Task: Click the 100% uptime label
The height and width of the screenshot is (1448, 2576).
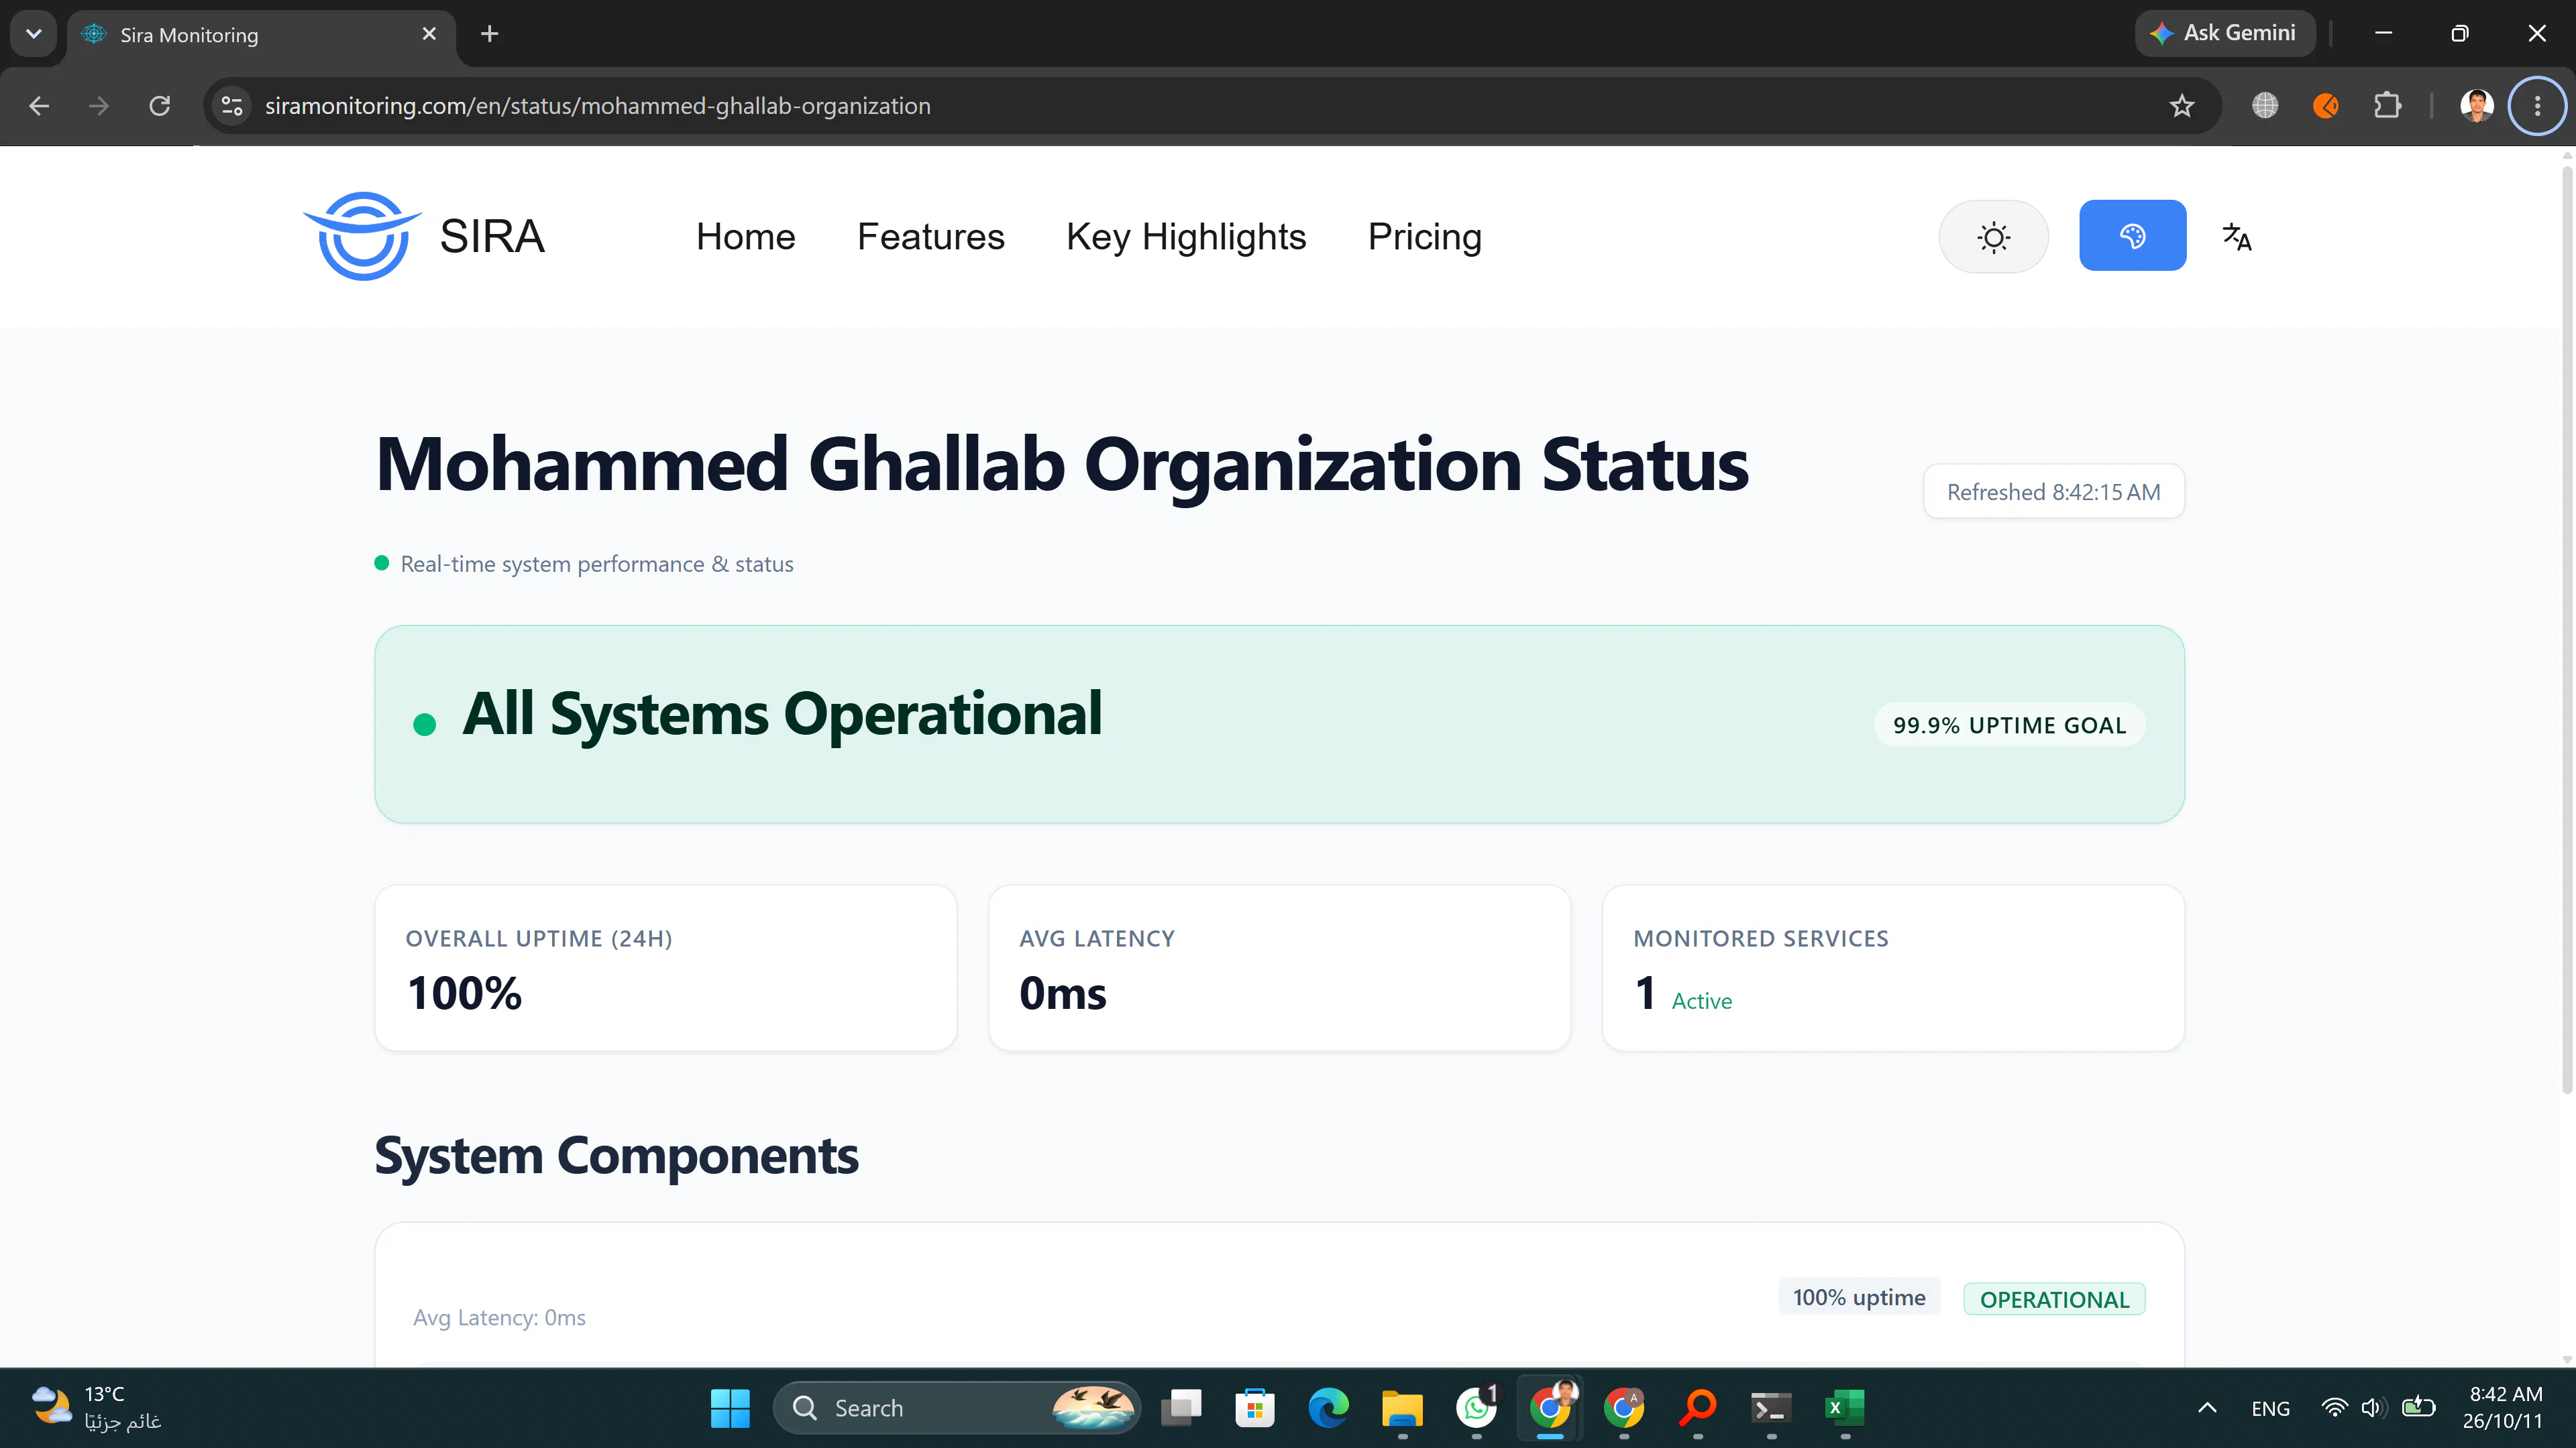Action: tap(1859, 1297)
